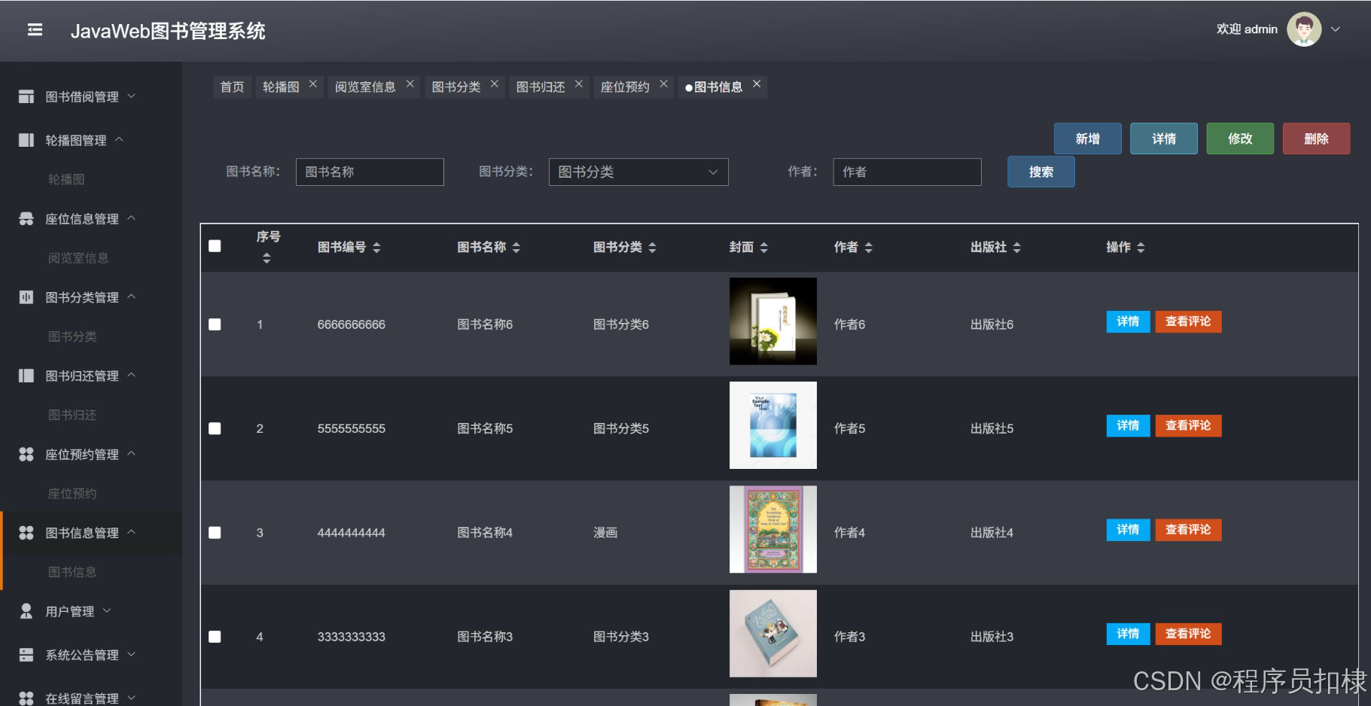The height and width of the screenshot is (706, 1371).
Task: Check the row for 图书名称4
Action: [215, 533]
